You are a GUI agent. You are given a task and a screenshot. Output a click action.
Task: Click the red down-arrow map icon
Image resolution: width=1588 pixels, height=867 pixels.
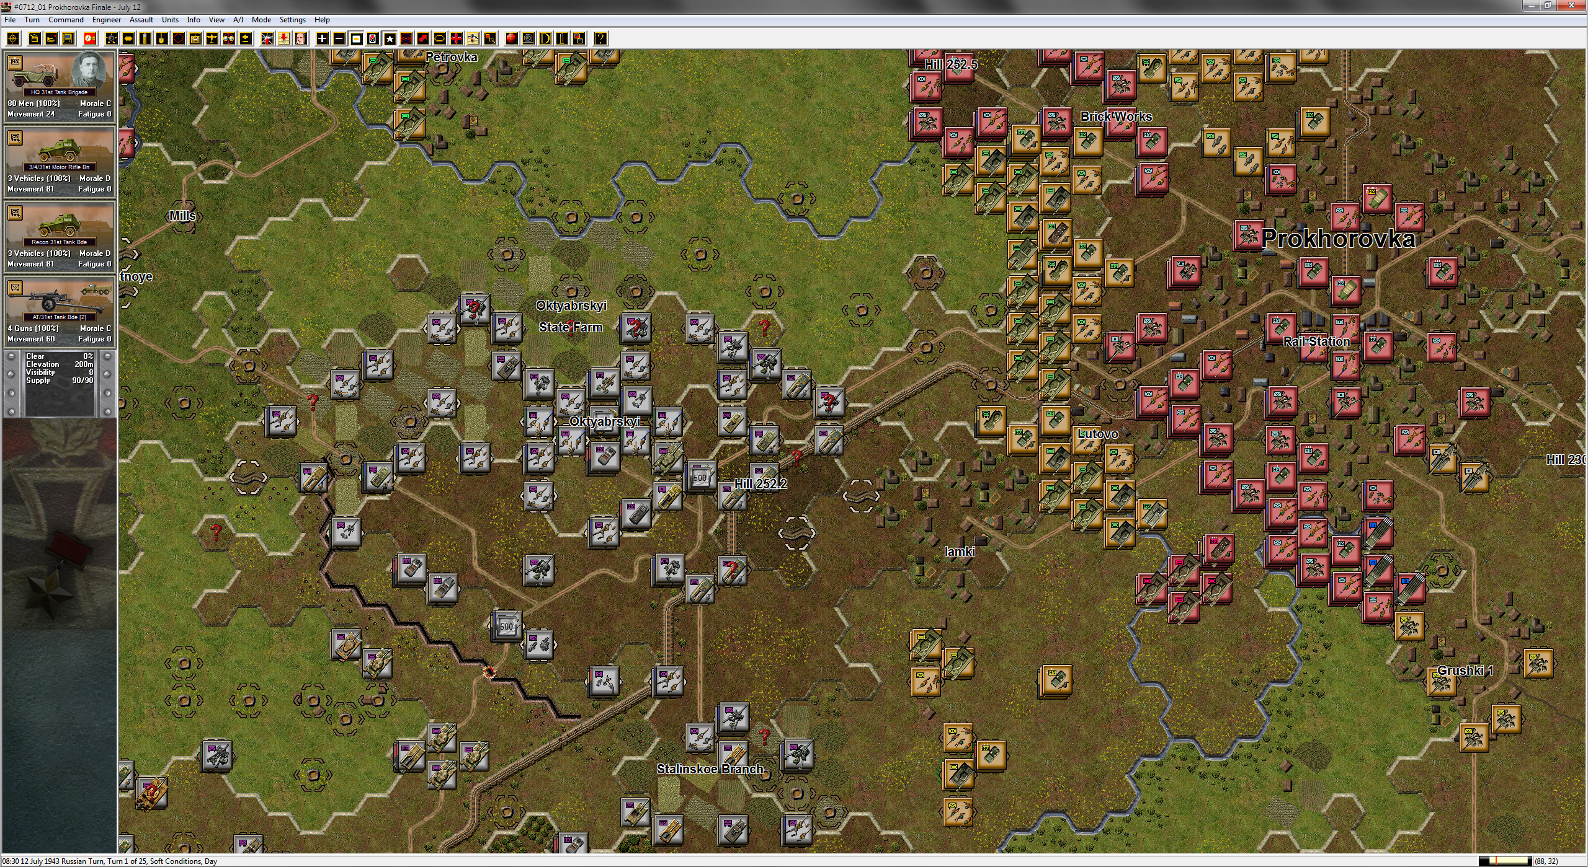pos(283,38)
